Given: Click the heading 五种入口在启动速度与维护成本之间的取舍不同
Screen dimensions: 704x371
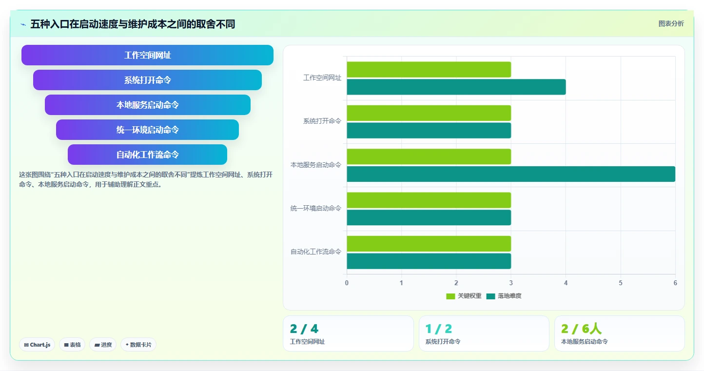Looking at the screenshot, I should tap(133, 24).
